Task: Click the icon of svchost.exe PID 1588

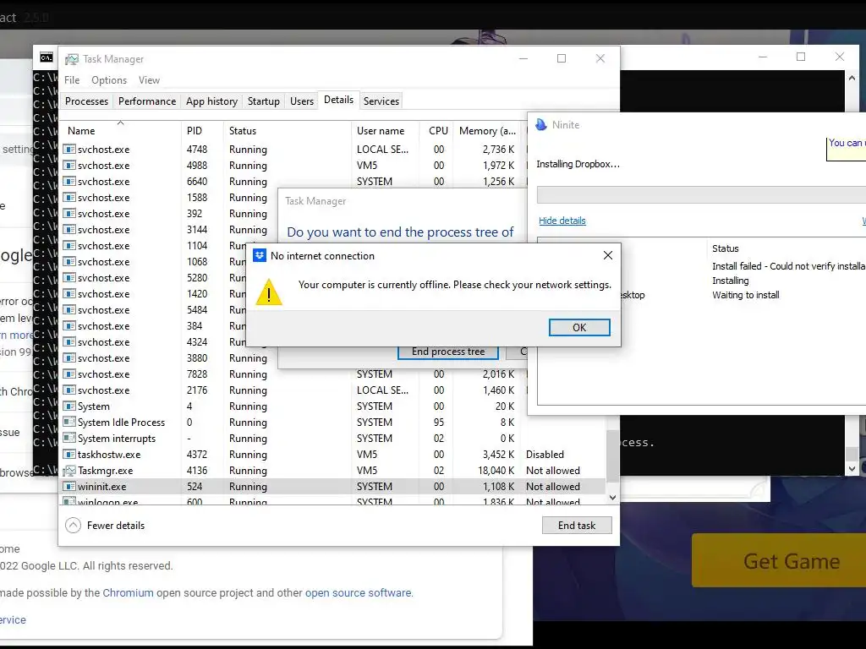Action: tap(69, 197)
